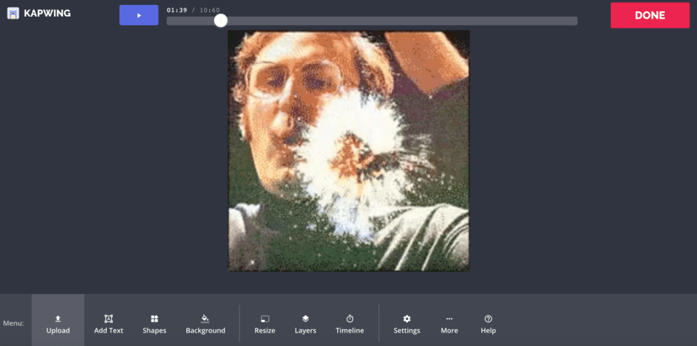Seek to the middle of the progress bar
This screenshot has height=346, width=697.
click(x=372, y=21)
